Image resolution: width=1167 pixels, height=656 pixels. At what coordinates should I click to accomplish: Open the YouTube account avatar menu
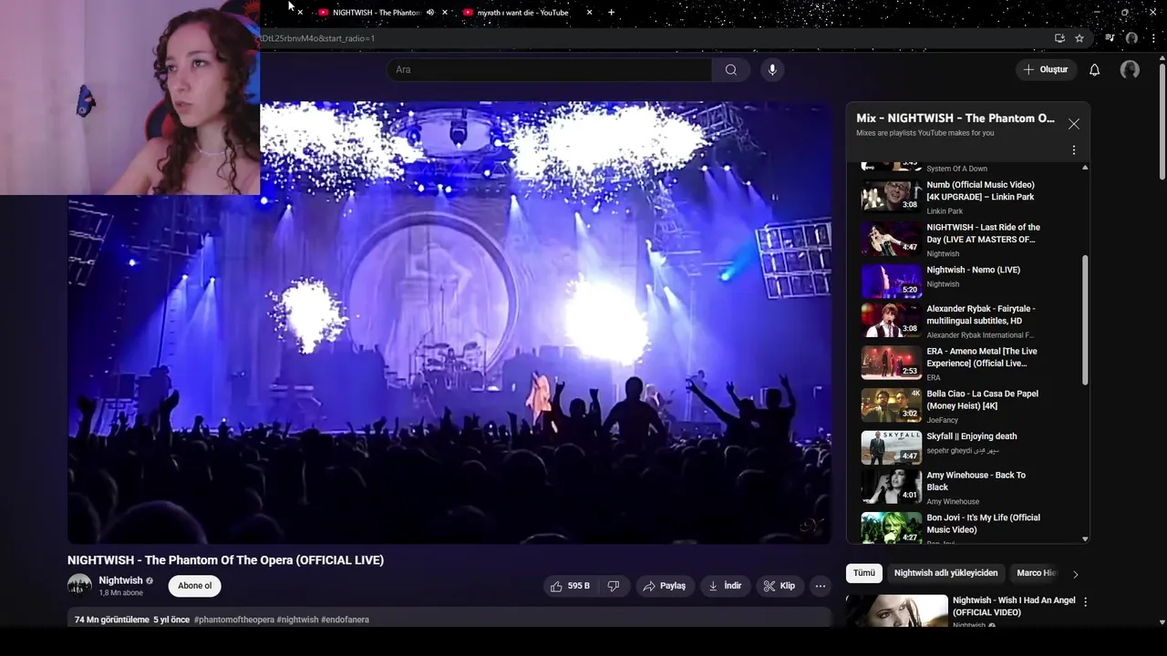1130,69
